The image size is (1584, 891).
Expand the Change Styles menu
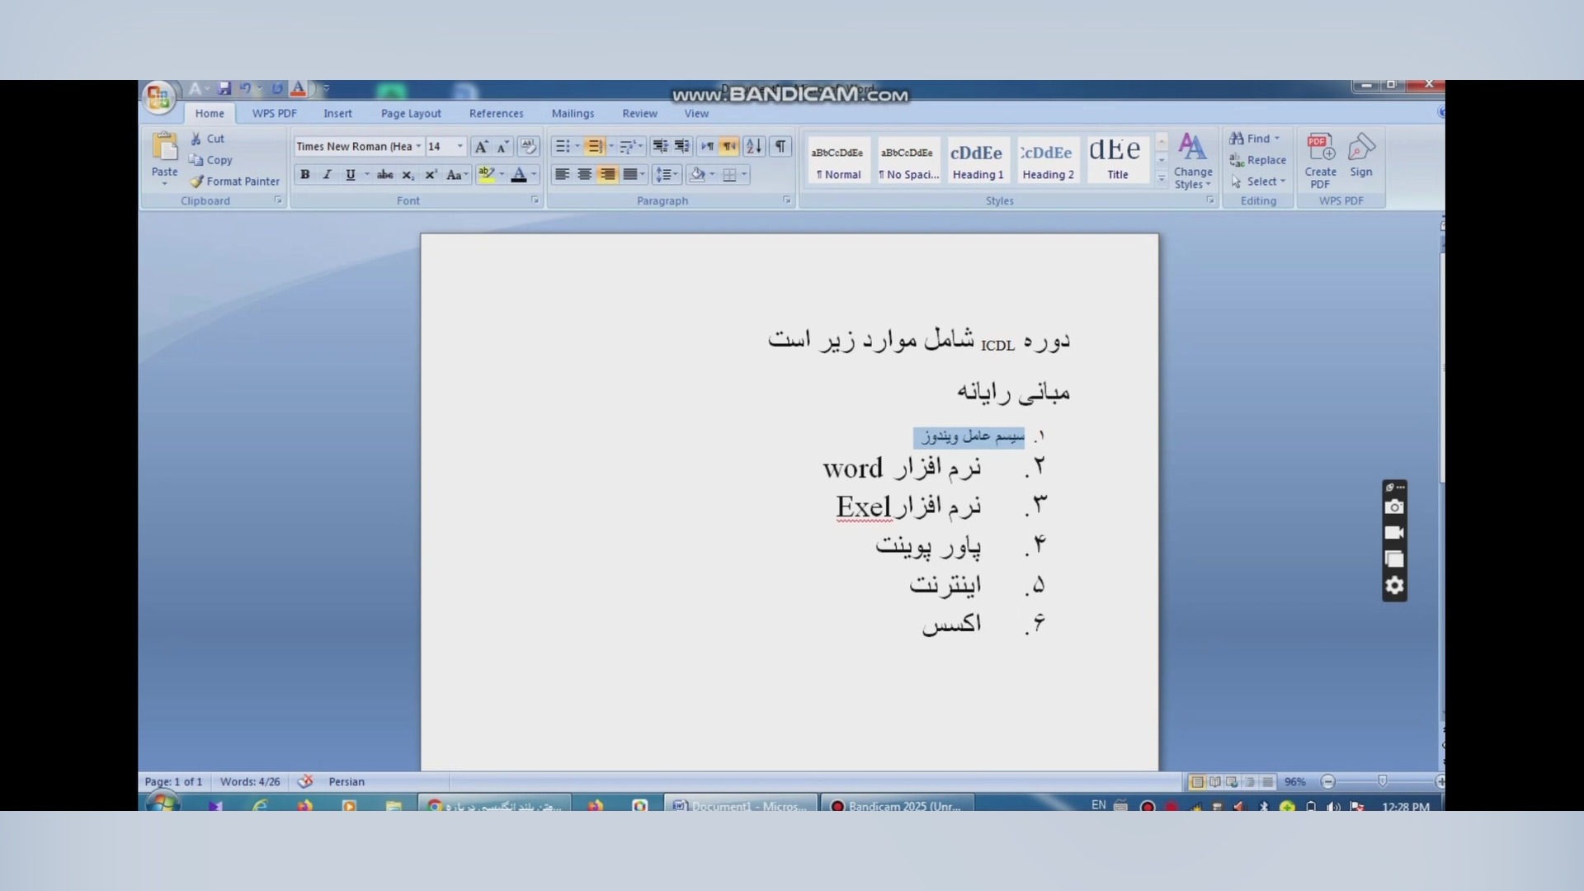(x=1193, y=160)
